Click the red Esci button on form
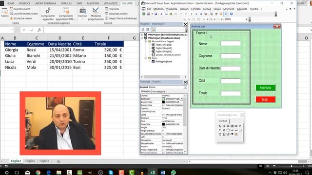The image size is (312, 175). tap(265, 99)
